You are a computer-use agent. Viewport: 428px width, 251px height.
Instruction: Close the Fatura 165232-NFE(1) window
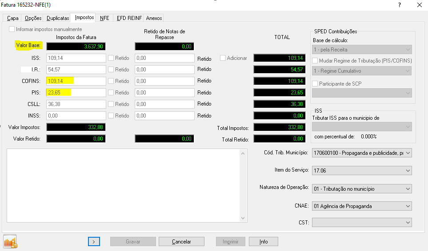(x=420, y=5)
